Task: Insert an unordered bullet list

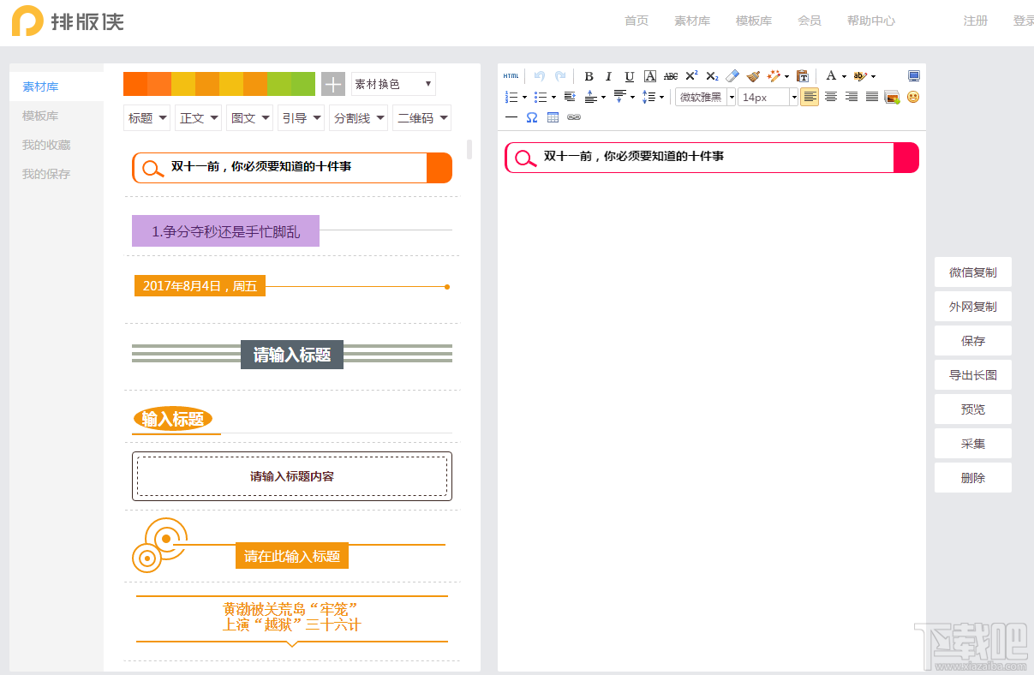Action: click(x=541, y=97)
